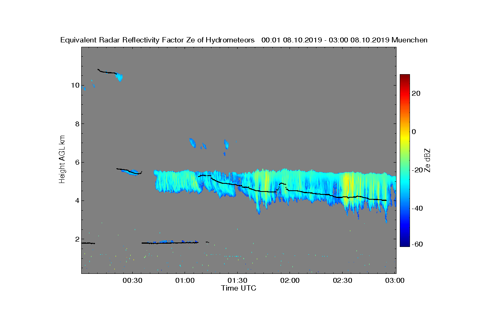Click the colorbar value -20

click(418, 170)
